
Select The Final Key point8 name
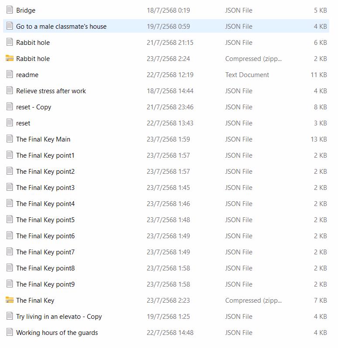pos(45,268)
